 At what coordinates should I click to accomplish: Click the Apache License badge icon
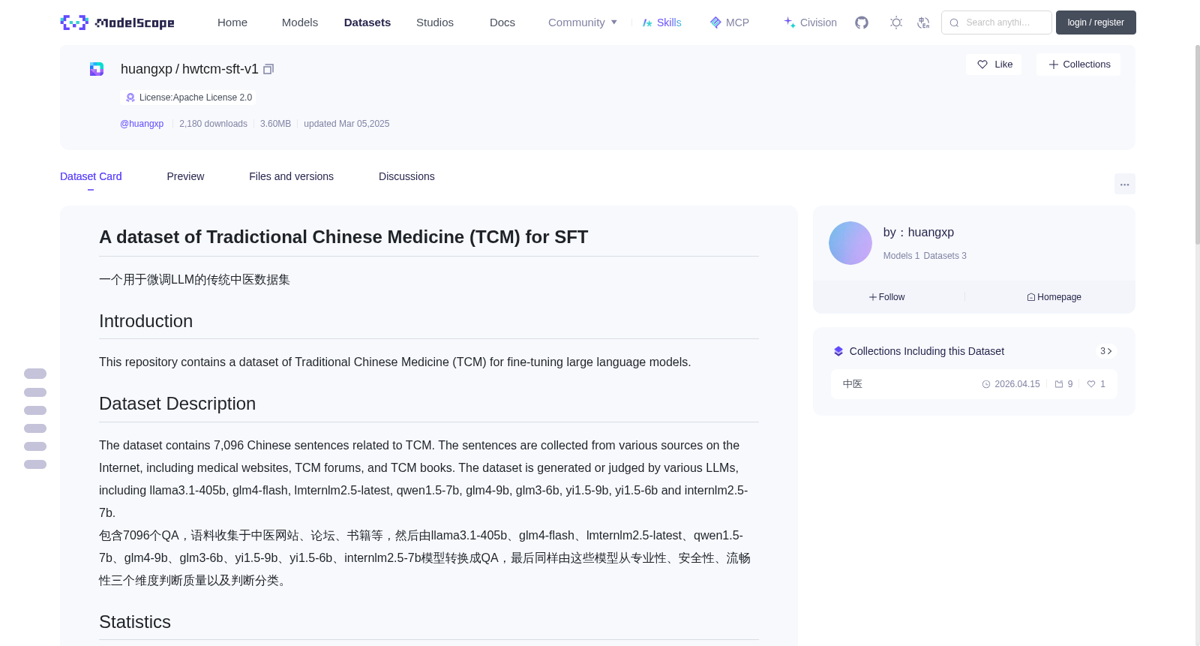coord(130,98)
